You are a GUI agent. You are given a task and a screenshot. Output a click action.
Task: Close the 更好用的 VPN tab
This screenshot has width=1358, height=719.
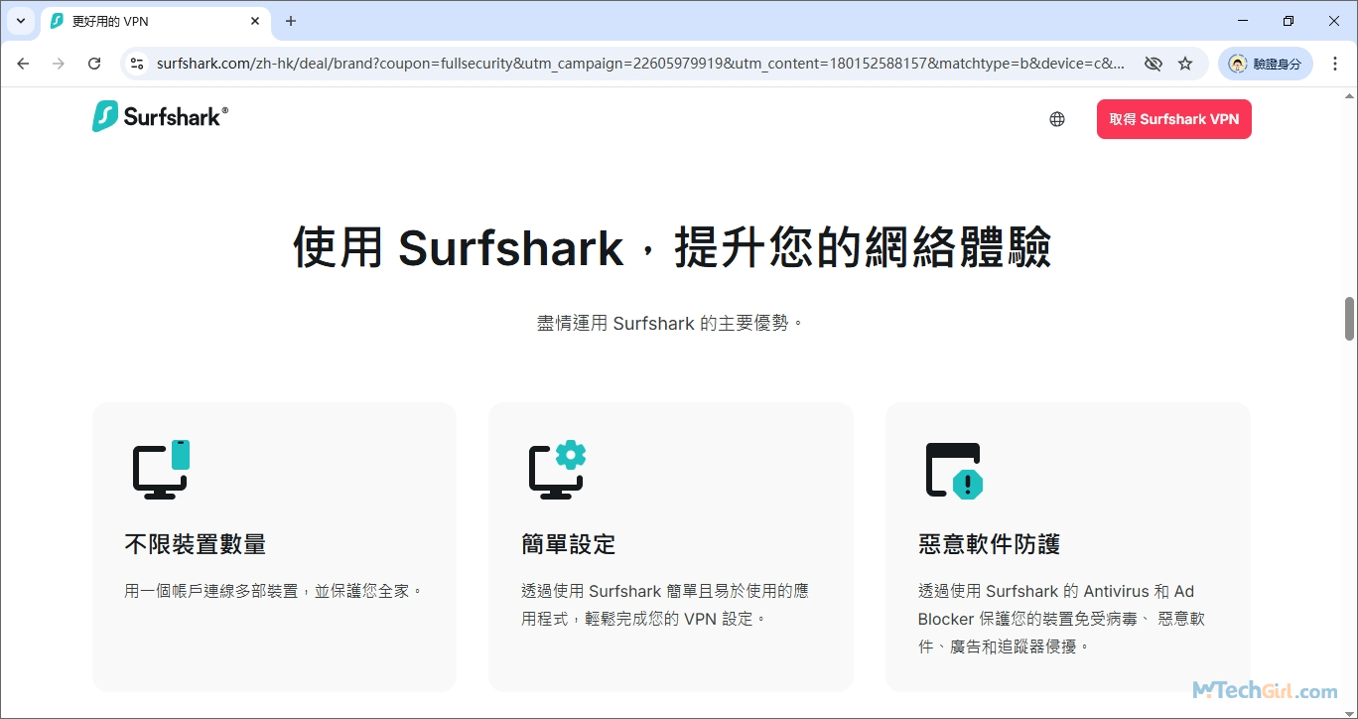click(255, 21)
